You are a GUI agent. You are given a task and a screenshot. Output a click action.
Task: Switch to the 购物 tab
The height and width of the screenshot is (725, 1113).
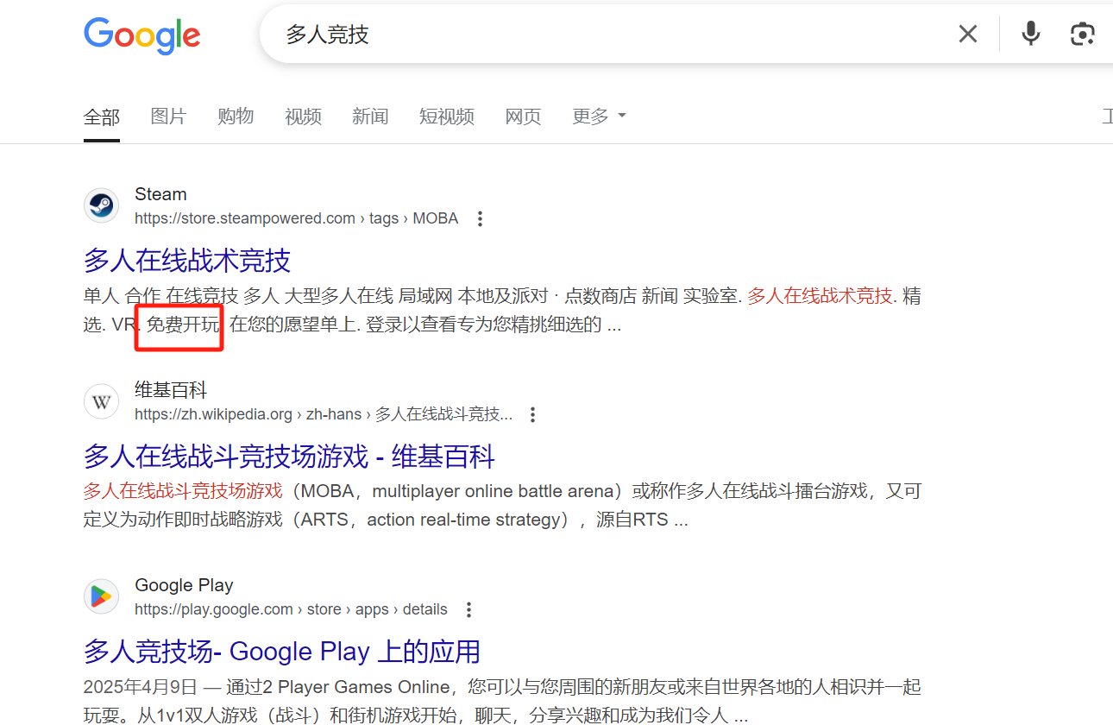(236, 116)
